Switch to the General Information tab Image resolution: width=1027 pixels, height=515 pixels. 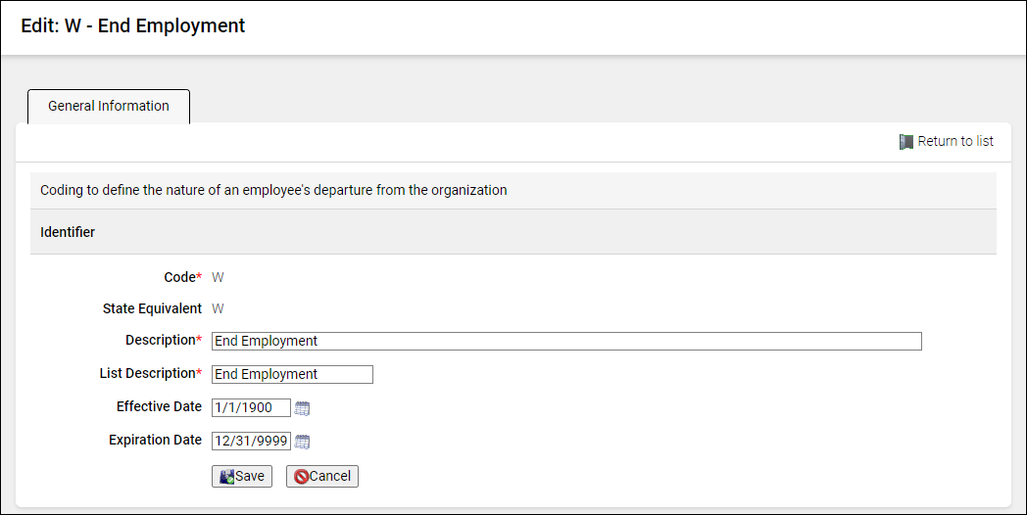coord(109,106)
